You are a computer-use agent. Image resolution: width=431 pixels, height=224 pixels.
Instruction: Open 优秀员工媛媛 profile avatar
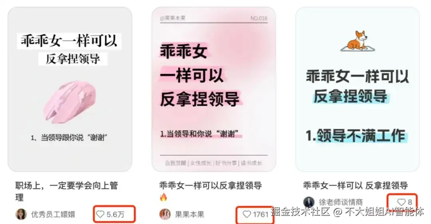(x=21, y=214)
